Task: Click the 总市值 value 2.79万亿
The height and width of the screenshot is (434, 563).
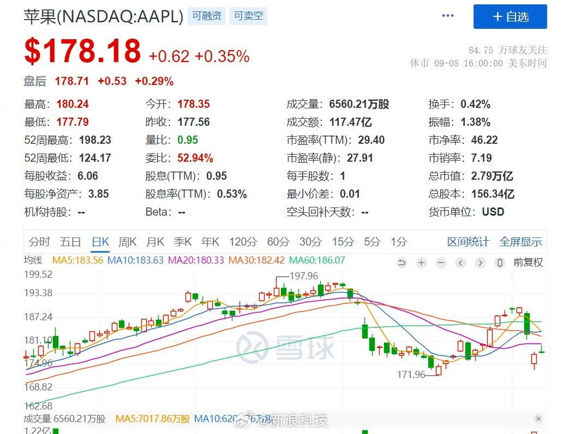Action: (x=492, y=176)
